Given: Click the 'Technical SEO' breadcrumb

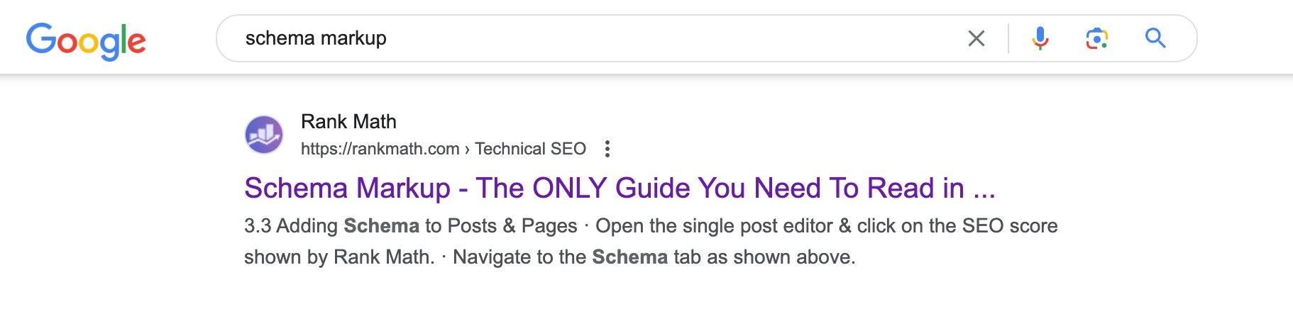Looking at the screenshot, I should click(530, 149).
